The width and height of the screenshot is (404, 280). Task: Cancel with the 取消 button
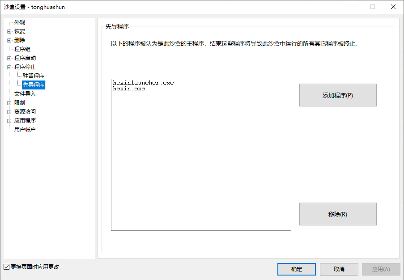[339, 269]
